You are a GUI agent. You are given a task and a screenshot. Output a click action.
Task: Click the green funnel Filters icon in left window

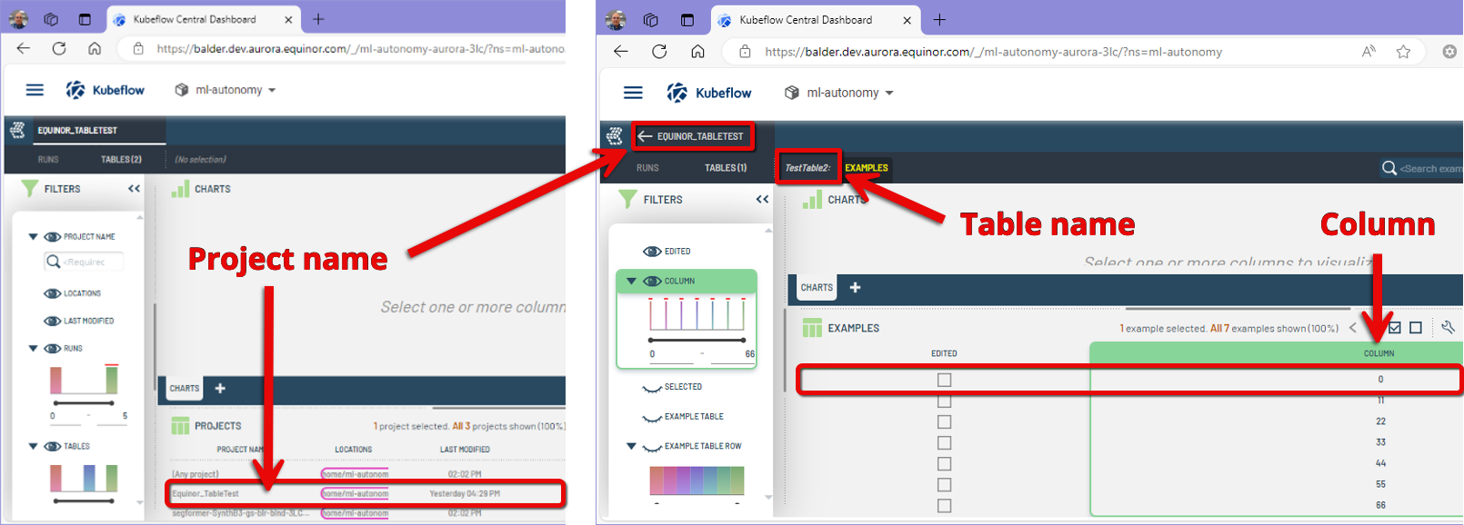coord(30,189)
